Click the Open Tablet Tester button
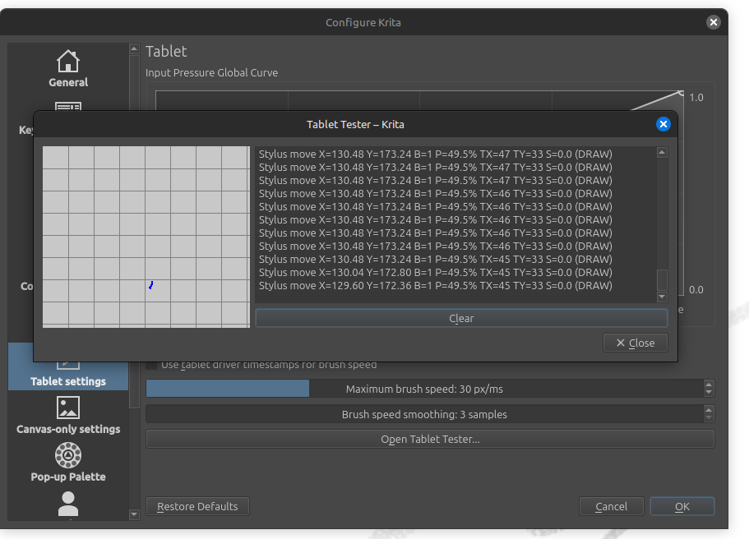This screenshot has height=539, width=749. pyautogui.click(x=430, y=439)
